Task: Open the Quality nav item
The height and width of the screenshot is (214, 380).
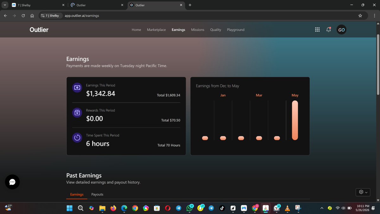Action: pyautogui.click(x=216, y=30)
